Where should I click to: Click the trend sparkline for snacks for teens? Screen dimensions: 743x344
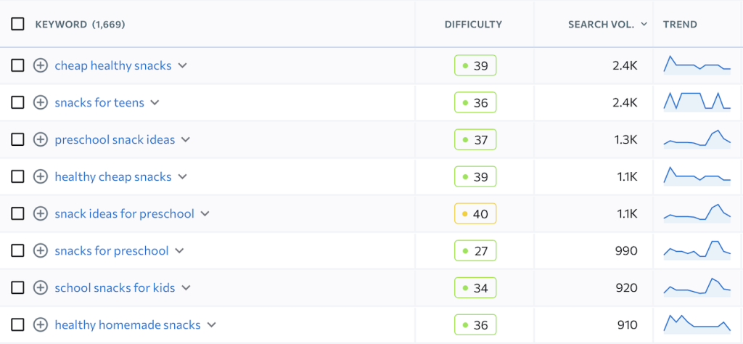(x=697, y=101)
